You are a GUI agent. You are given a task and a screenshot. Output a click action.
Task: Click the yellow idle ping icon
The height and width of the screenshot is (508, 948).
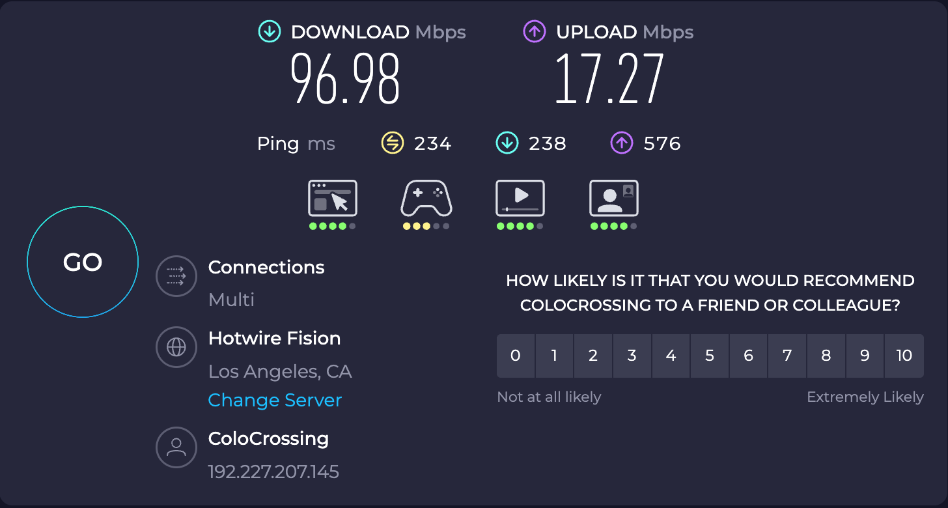(x=393, y=143)
